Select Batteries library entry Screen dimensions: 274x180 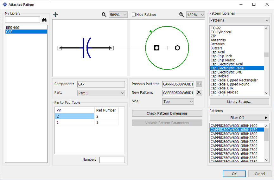pos(237,44)
